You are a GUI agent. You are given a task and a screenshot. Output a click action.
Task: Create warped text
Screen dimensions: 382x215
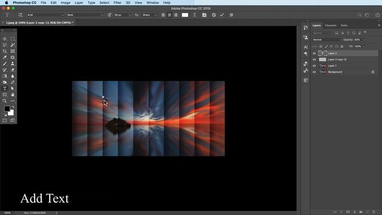[x=195, y=15]
